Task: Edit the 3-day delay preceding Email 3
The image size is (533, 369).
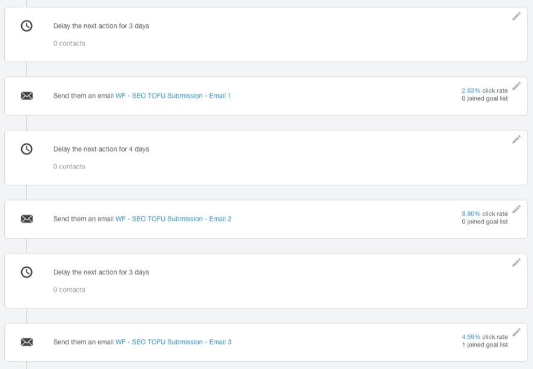Action: click(x=516, y=262)
